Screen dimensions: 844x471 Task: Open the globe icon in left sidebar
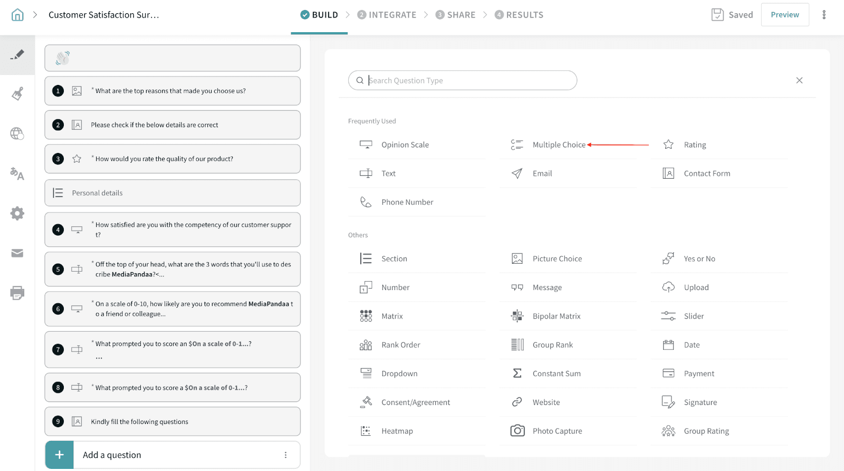[x=17, y=134]
